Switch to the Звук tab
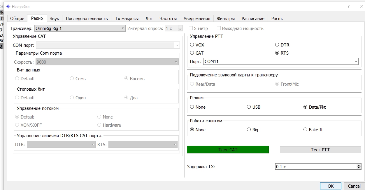 pyautogui.click(x=54, y=18)
